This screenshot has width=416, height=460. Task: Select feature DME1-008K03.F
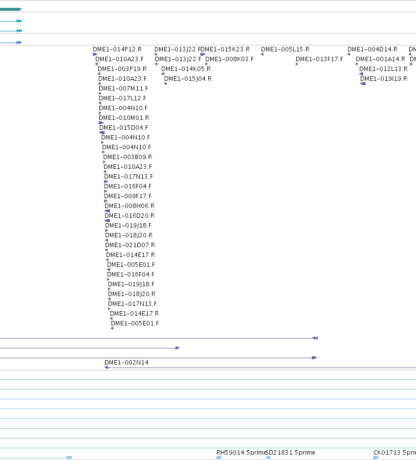click(229, 59)
